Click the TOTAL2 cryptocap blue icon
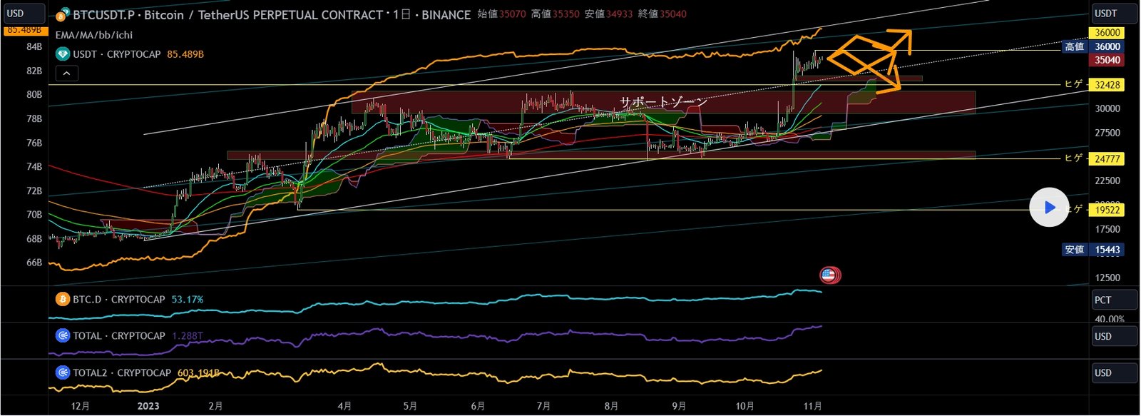 tap(63, 372)
